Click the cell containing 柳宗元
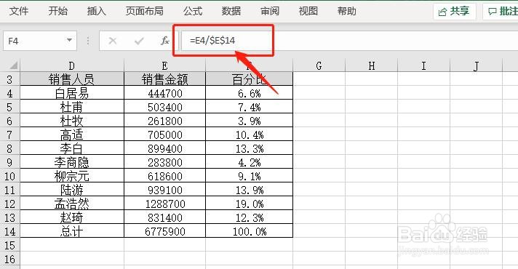This screenshot has height=269, width=518. (72, 176)
